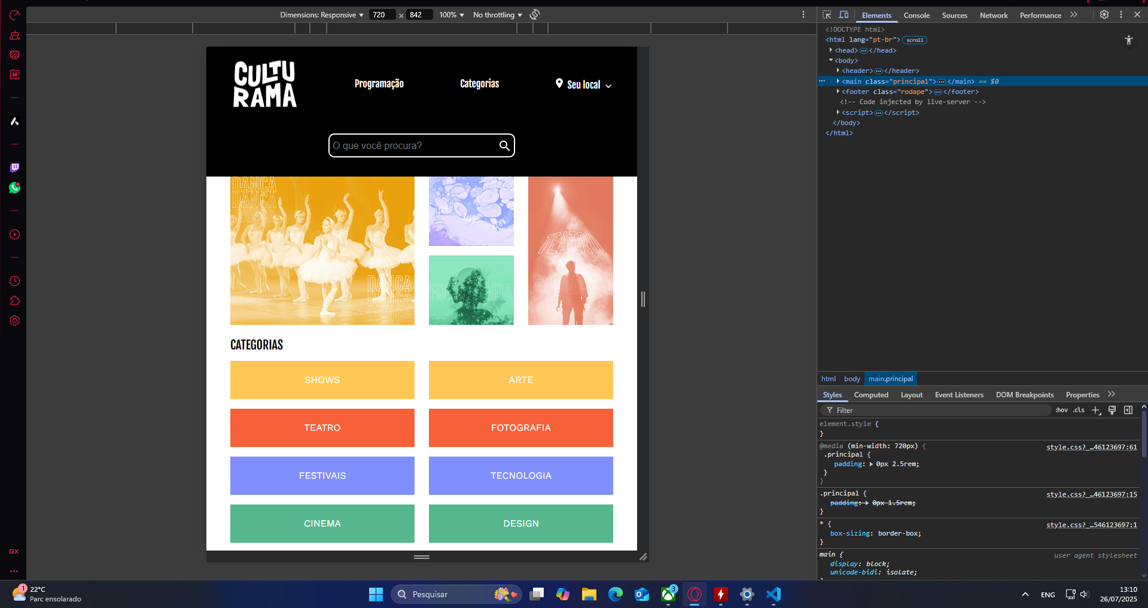Open the Dimensions Responsive dropdown
Screen dimensions: 1148x608
(x=322, y=15)
